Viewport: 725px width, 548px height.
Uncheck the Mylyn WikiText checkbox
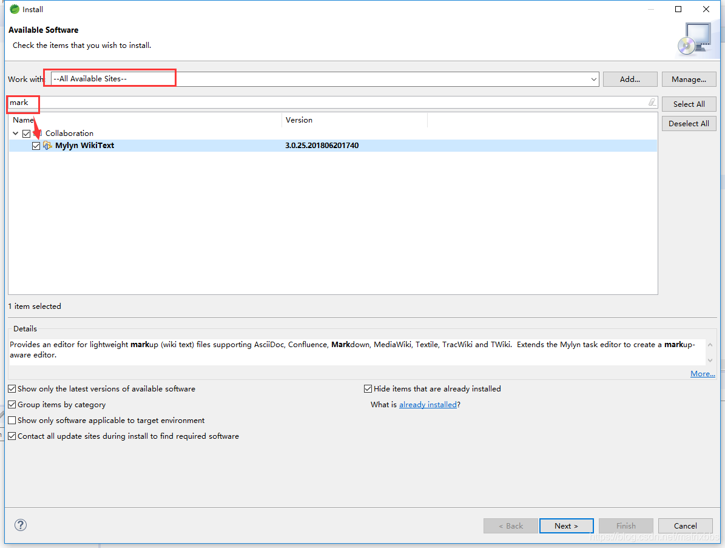36,146
